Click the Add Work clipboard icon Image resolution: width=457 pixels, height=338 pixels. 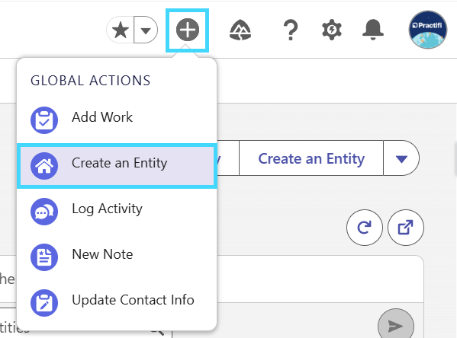pyautogui.click(x=44, y=120)
